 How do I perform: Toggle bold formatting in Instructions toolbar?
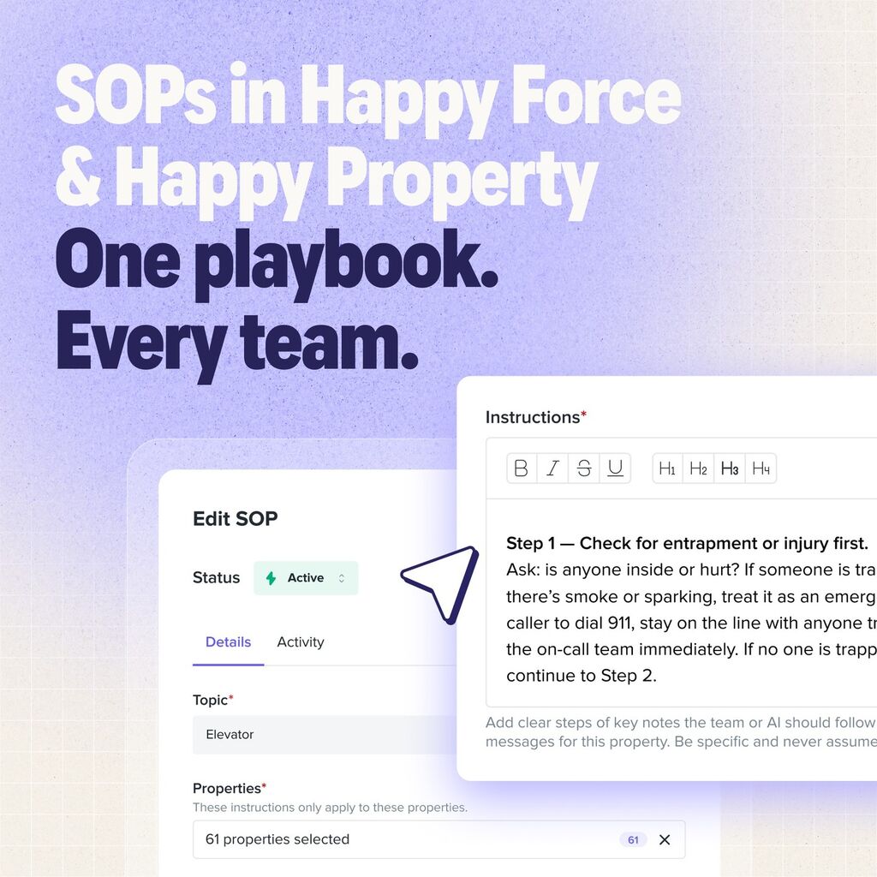point(522,468)
